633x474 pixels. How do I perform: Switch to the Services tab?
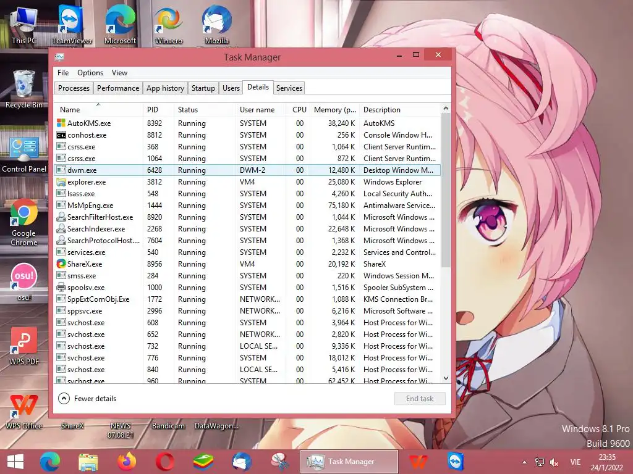pyautogui.click(x=289, y=88)
